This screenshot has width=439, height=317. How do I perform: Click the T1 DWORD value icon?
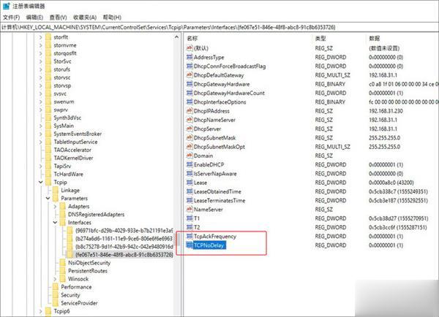(x=190, y=218)
